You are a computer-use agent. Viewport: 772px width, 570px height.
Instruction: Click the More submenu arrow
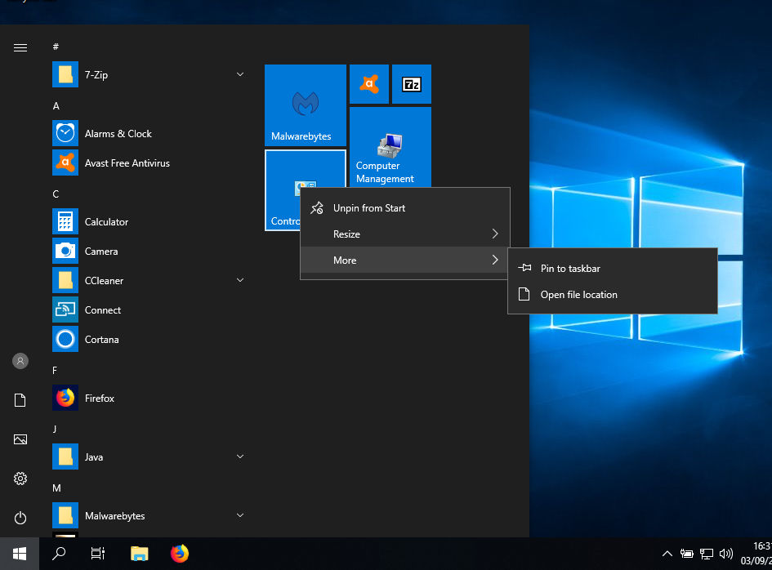click(x=495, y=260)
